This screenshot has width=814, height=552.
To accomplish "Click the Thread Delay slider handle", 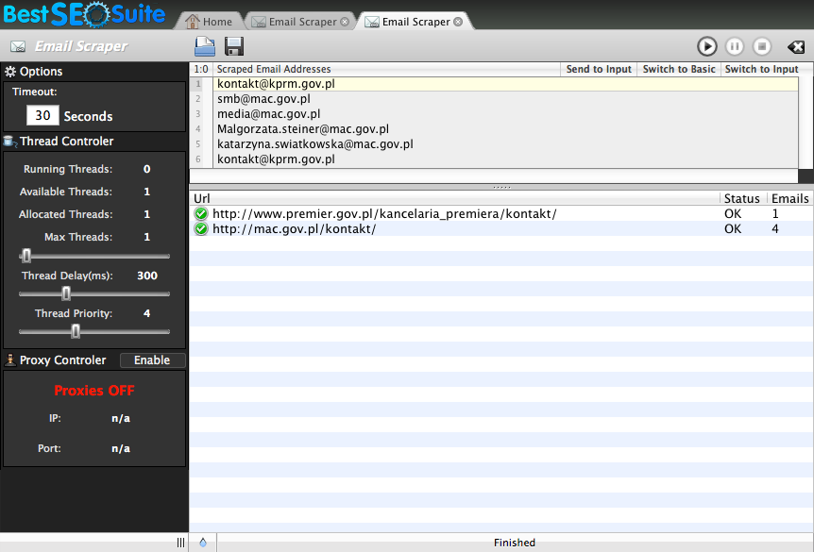I will coord(66,293).
